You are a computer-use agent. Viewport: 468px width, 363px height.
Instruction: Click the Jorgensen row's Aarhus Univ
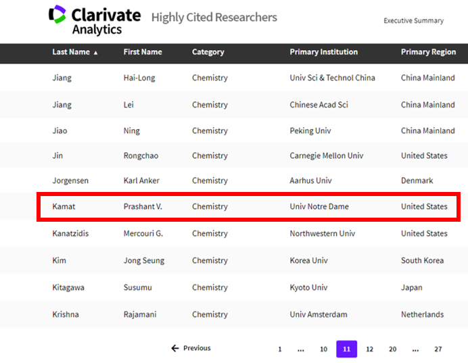coord(310,180)
